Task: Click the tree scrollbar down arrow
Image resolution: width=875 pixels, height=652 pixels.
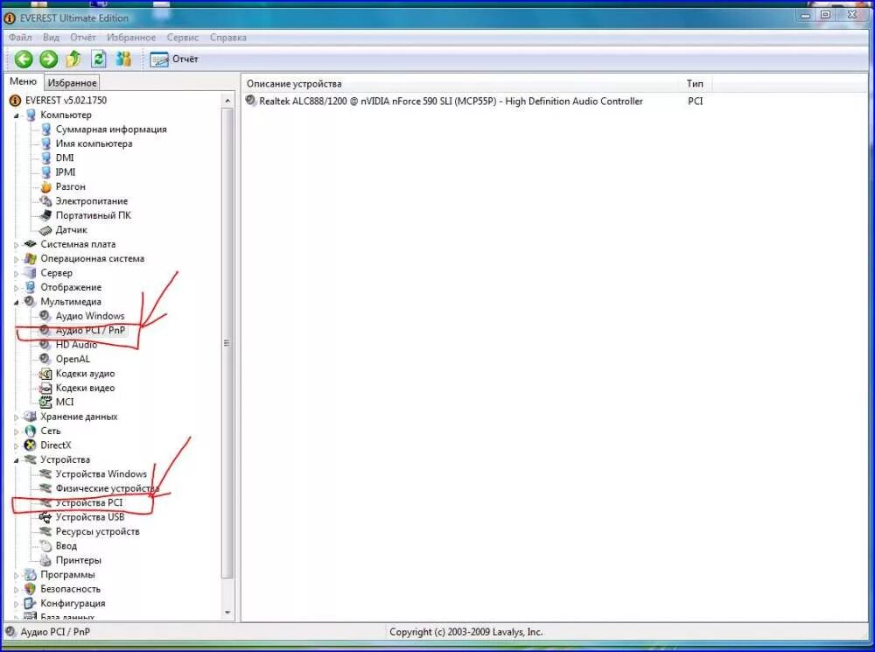Action: 227,613
